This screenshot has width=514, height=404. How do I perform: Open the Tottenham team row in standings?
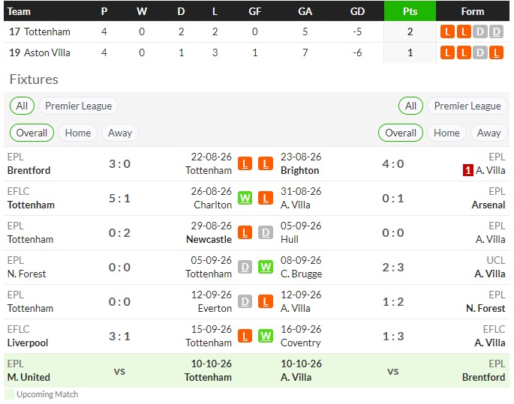[x=257, y=31]
